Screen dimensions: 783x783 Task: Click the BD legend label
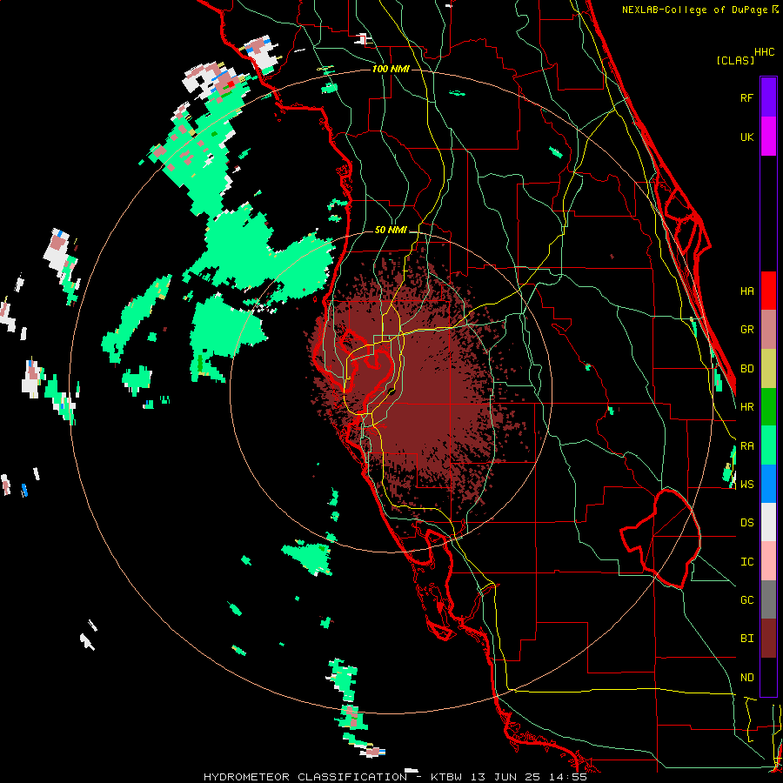(746, 368)
